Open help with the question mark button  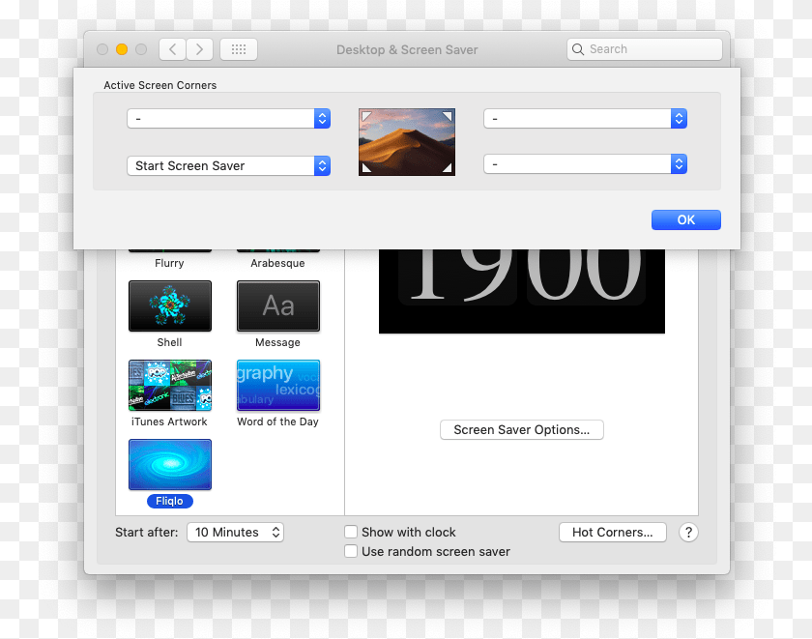pos(688,533)
